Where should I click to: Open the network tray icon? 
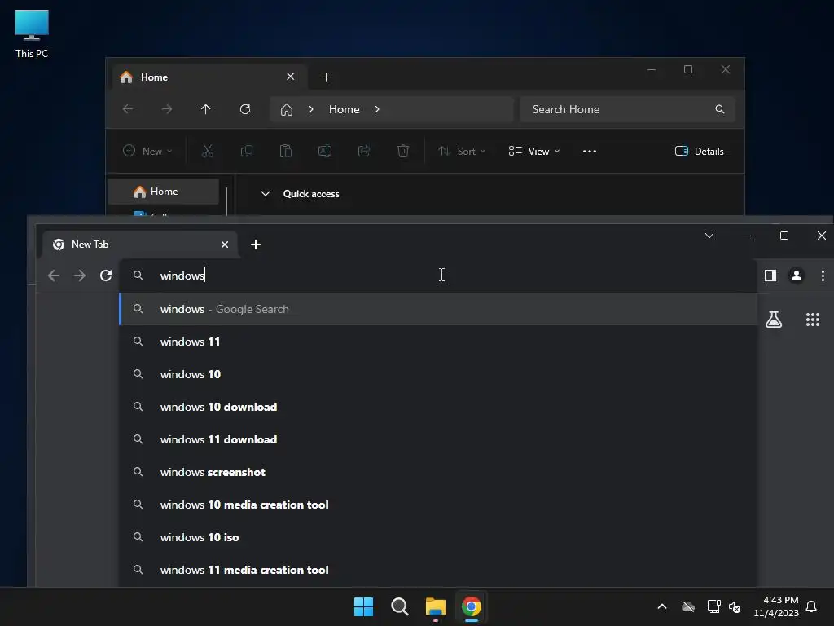click(x=713, y=606)
